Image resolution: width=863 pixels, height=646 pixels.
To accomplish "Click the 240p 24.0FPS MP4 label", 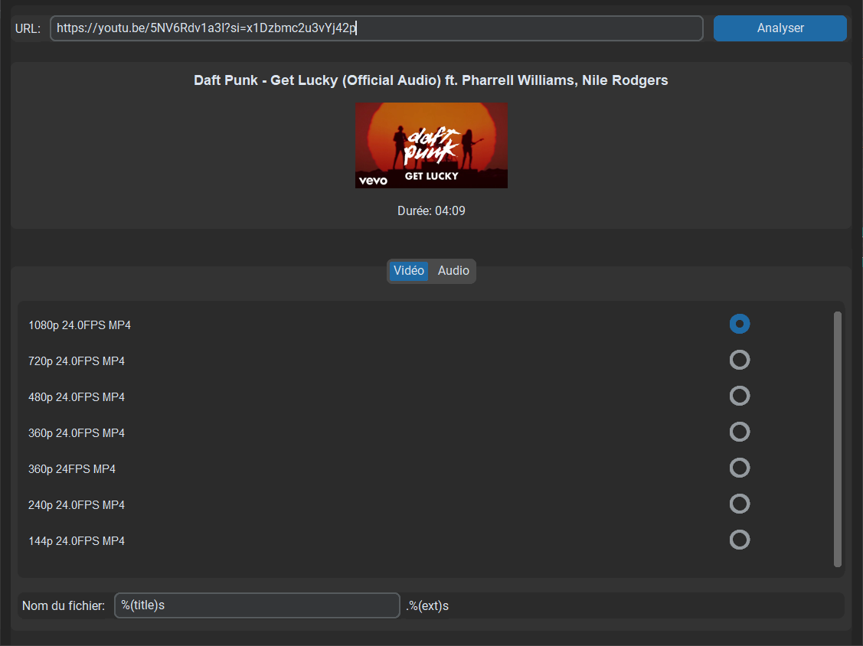I will [77, 505].
